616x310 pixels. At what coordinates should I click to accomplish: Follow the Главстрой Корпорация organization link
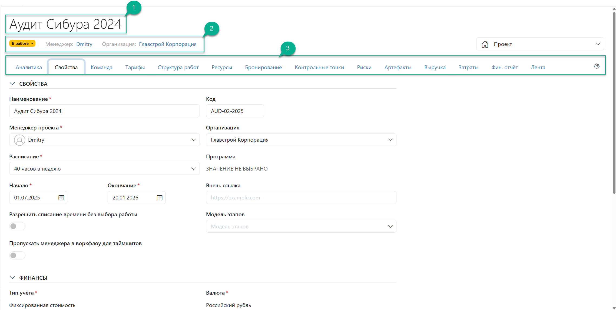click(168, 44)
